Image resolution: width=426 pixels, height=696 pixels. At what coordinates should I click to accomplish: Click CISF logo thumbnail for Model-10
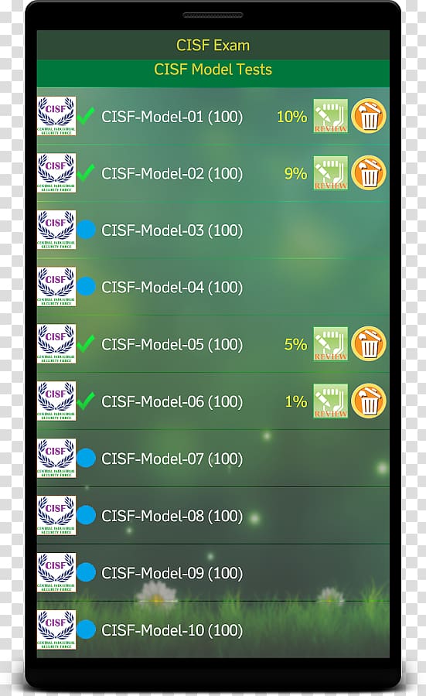tap(56, 629)
